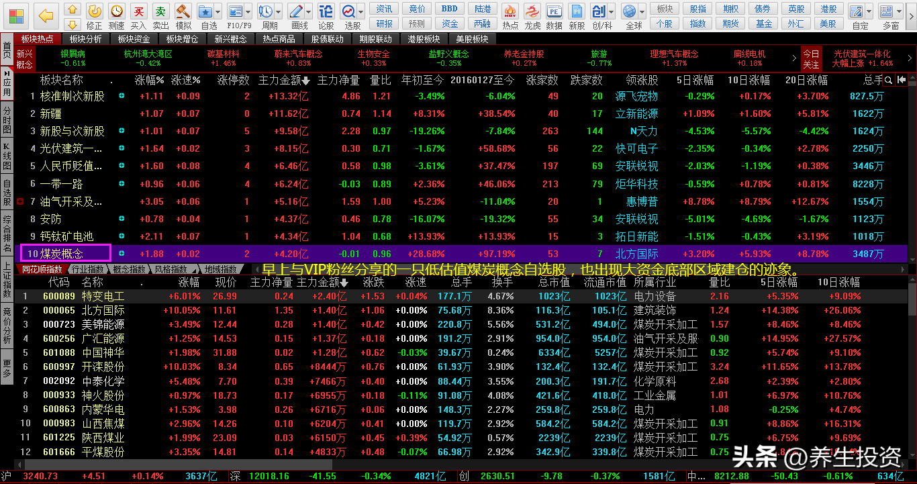
Task: Open the 今日关注 panel label
Action: click(811, 59)
